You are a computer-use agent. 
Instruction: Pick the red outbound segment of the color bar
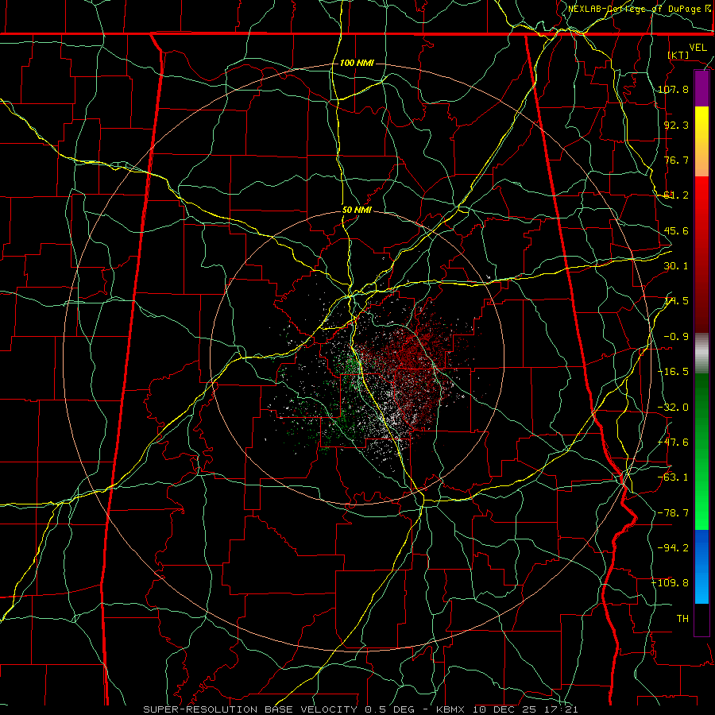tap(701, 254)
